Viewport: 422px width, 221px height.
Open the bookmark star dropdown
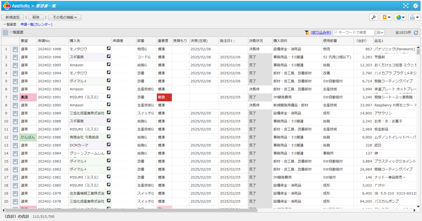click(386, 17)
